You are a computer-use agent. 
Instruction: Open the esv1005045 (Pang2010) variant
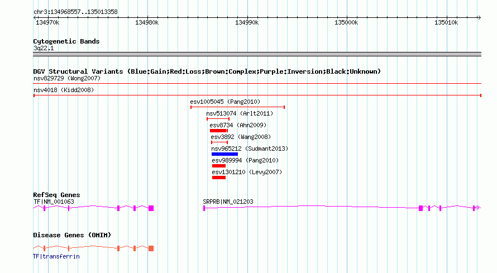225,102
